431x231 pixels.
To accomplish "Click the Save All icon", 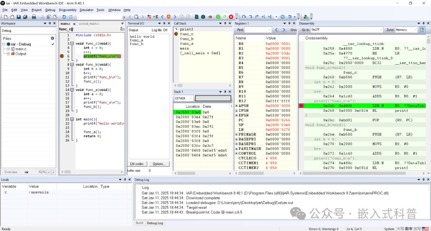I will point(25,17).
